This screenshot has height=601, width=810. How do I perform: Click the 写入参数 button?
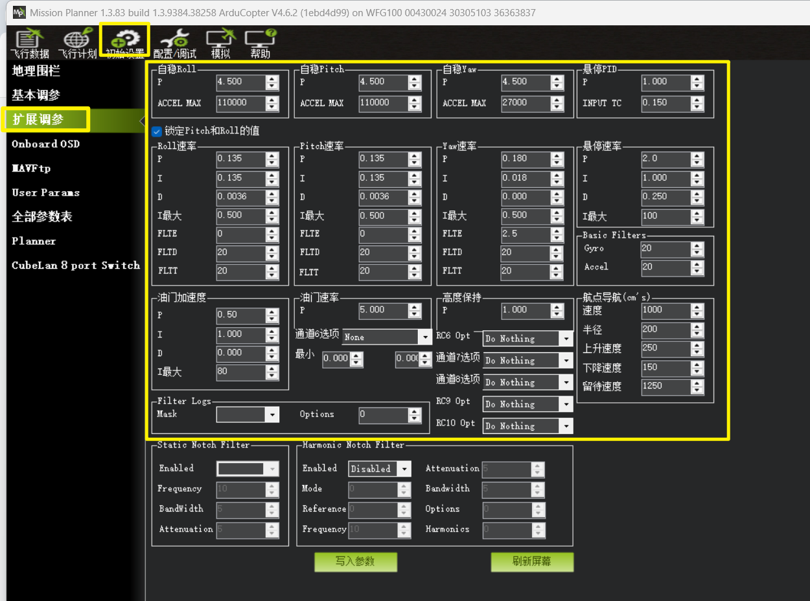click(355, 561)
